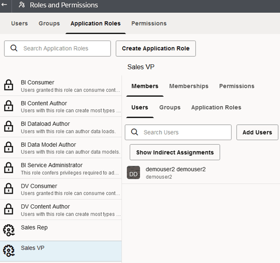This screenshot has height=263, width=280.
Task: Click the gear icon beside Sales Rep
Action: [8, 230]
